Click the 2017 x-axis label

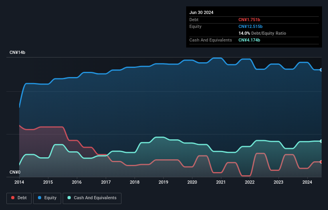(106, 182)
